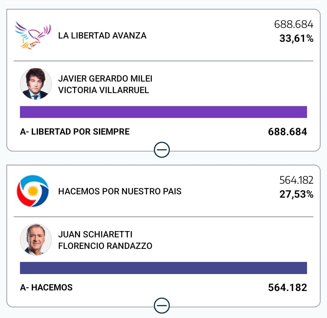
Task: Click the bold 564.182 list vote count
Action: pyautogui.click(x=287, y=287)
